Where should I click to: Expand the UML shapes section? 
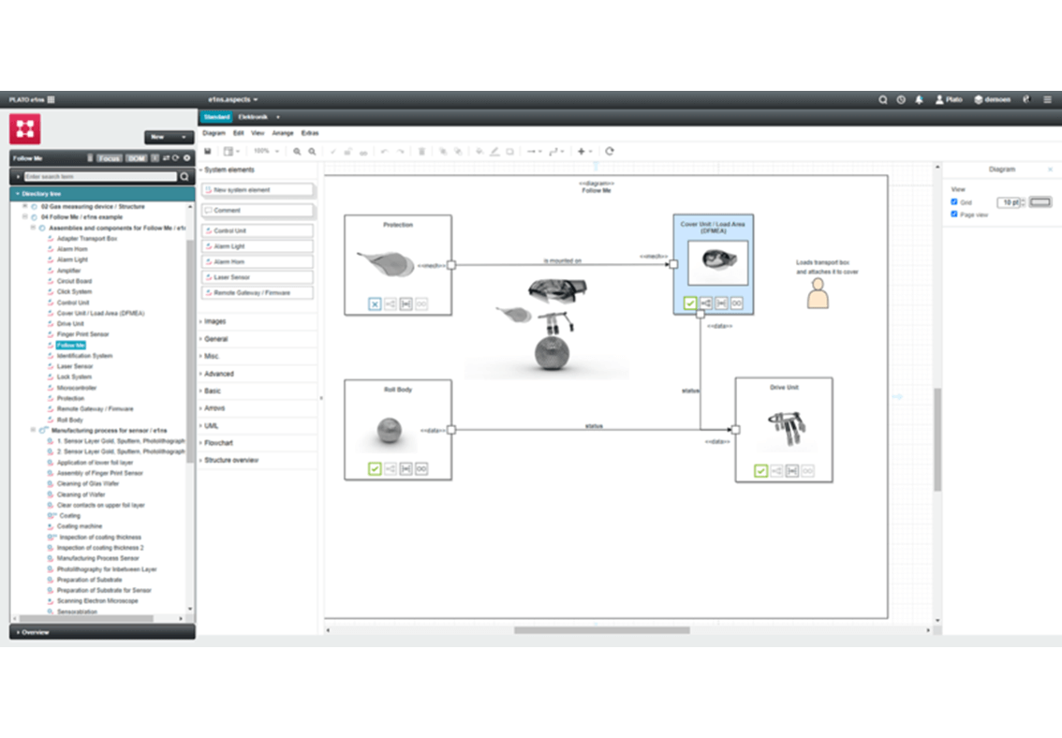pos(211,425)
